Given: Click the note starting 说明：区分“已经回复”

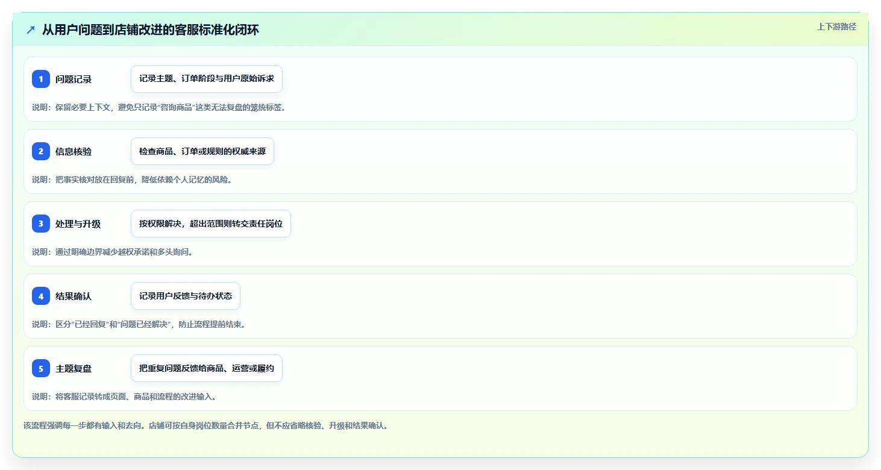Looking at the screenshot, I should (x=139, y=324).
